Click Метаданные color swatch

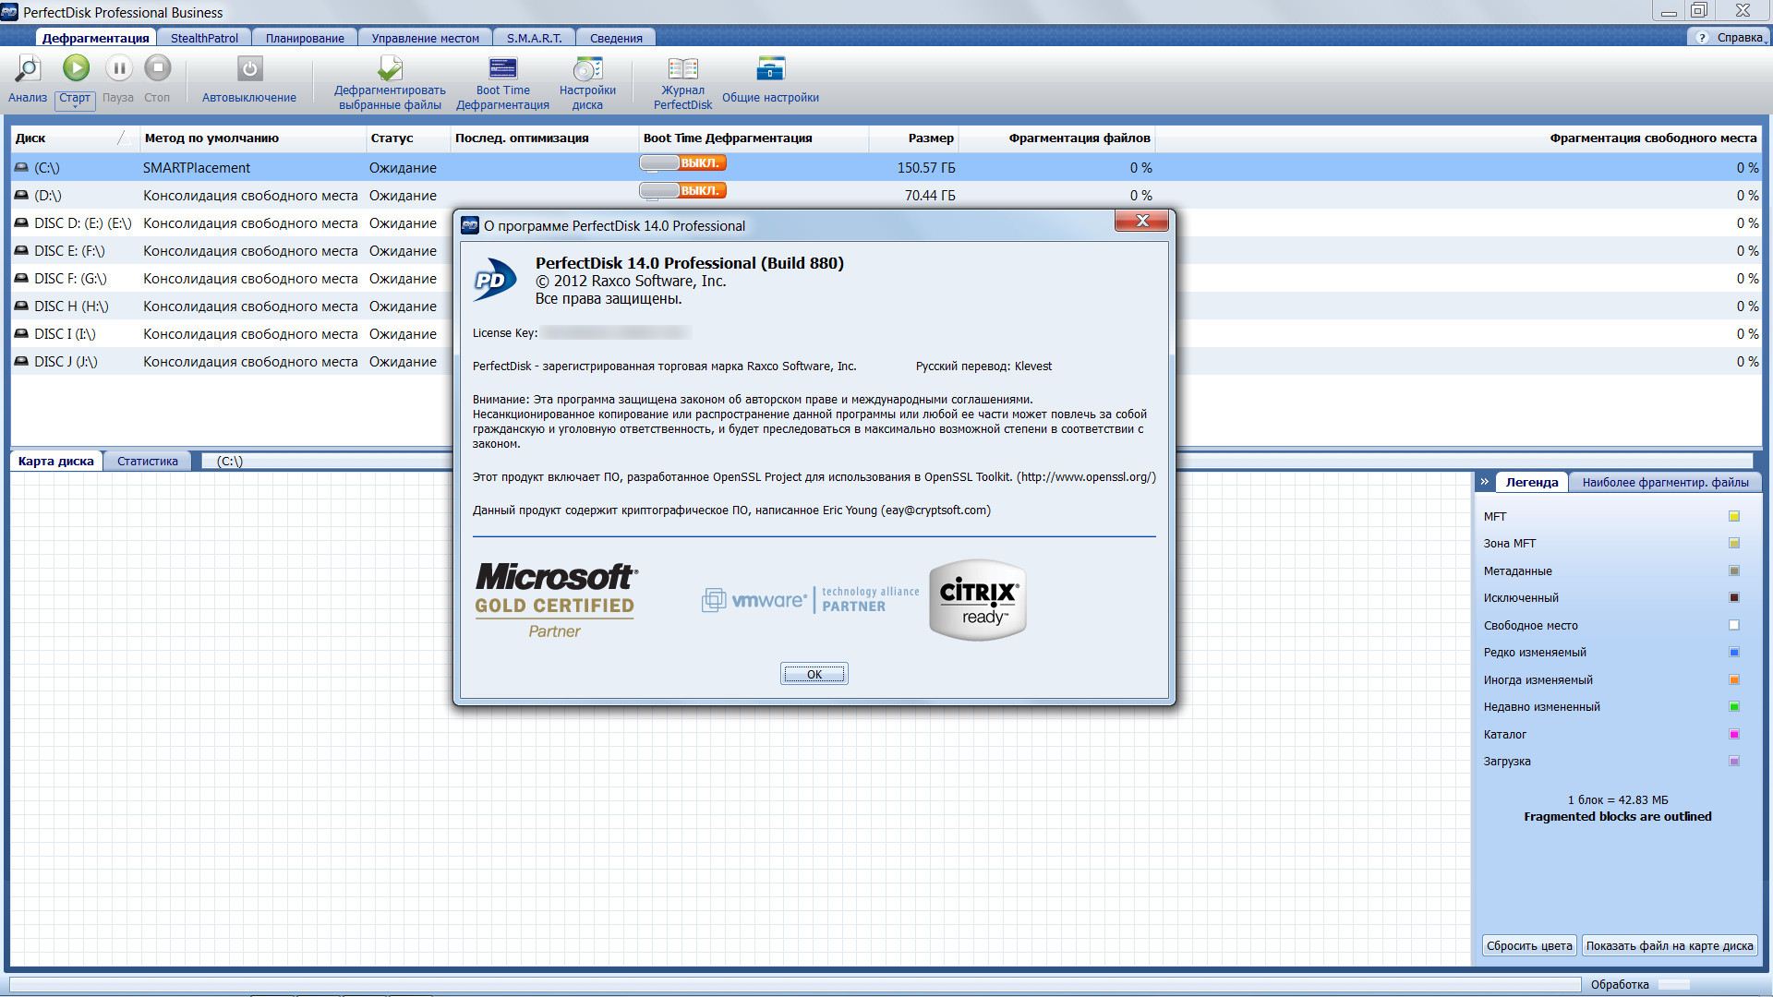pos(1733,571)
